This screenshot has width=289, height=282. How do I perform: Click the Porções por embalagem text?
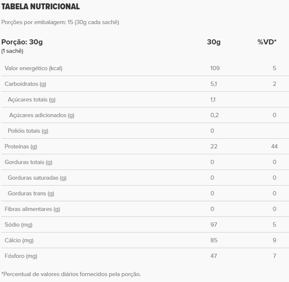60,22
